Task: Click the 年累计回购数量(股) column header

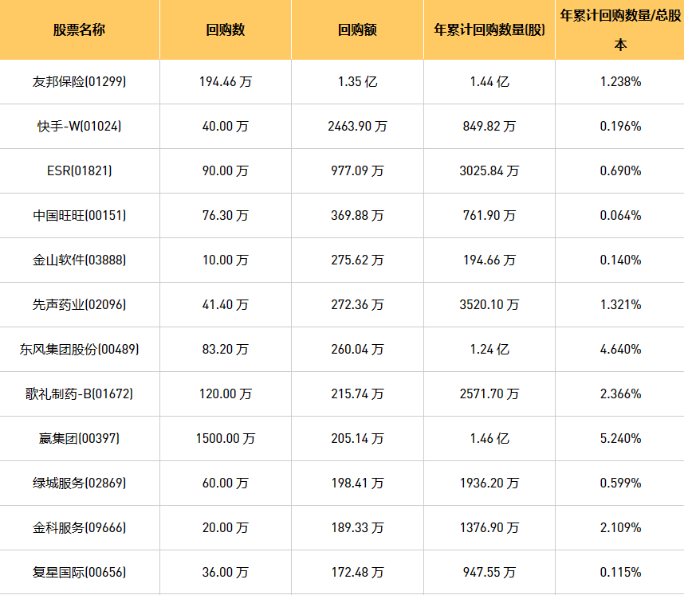Action: [x=489, y=30]
